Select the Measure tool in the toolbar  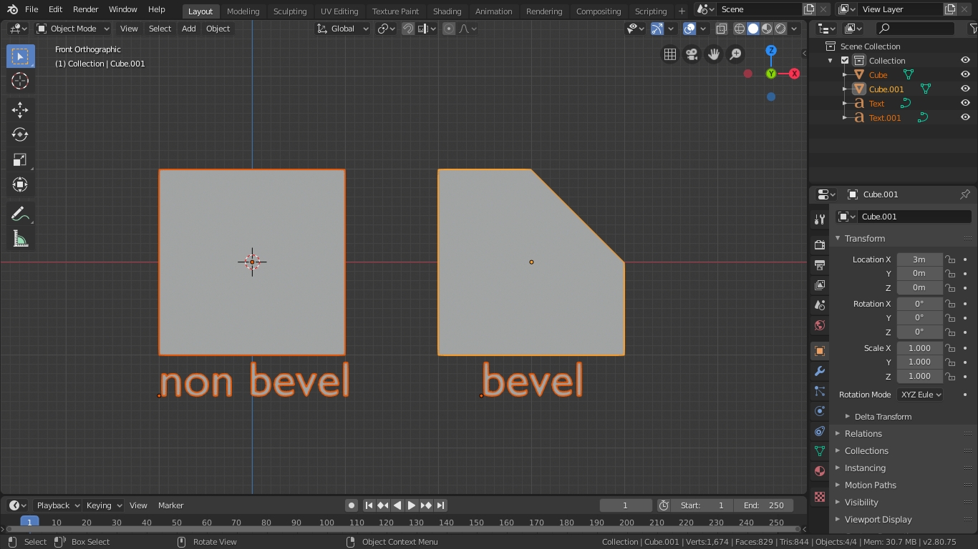(x=19, y=238)
